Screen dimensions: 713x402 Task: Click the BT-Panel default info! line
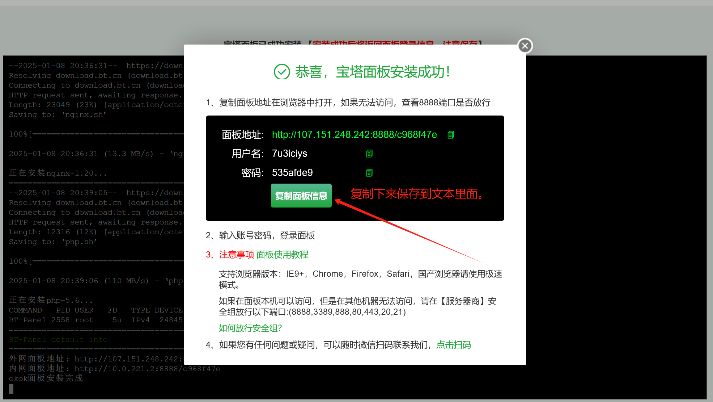click(60, 339)
